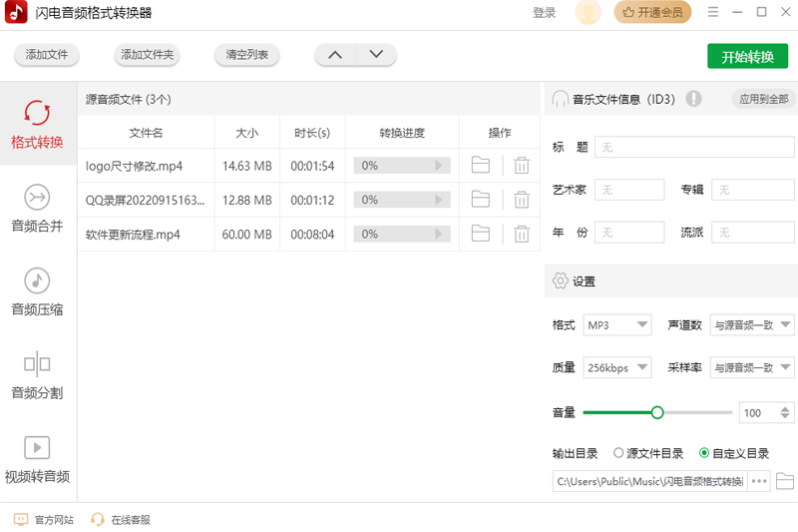Click 应用到全部 apply to all
This screenshot has height=532, width=798.
point(763,99)
